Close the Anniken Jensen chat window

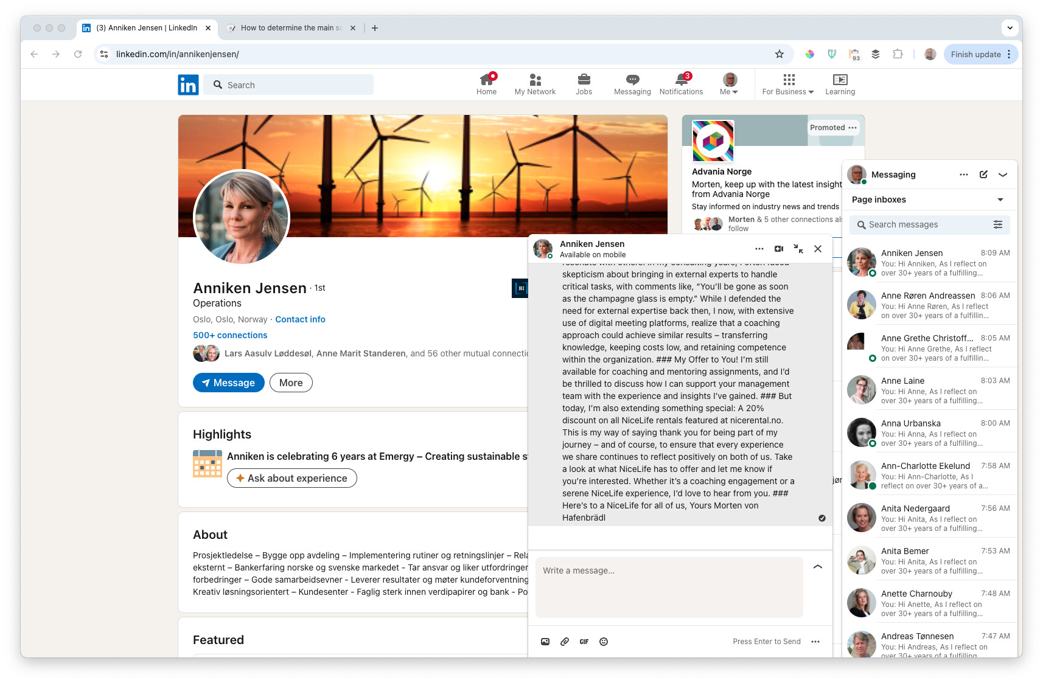point(818,249)
